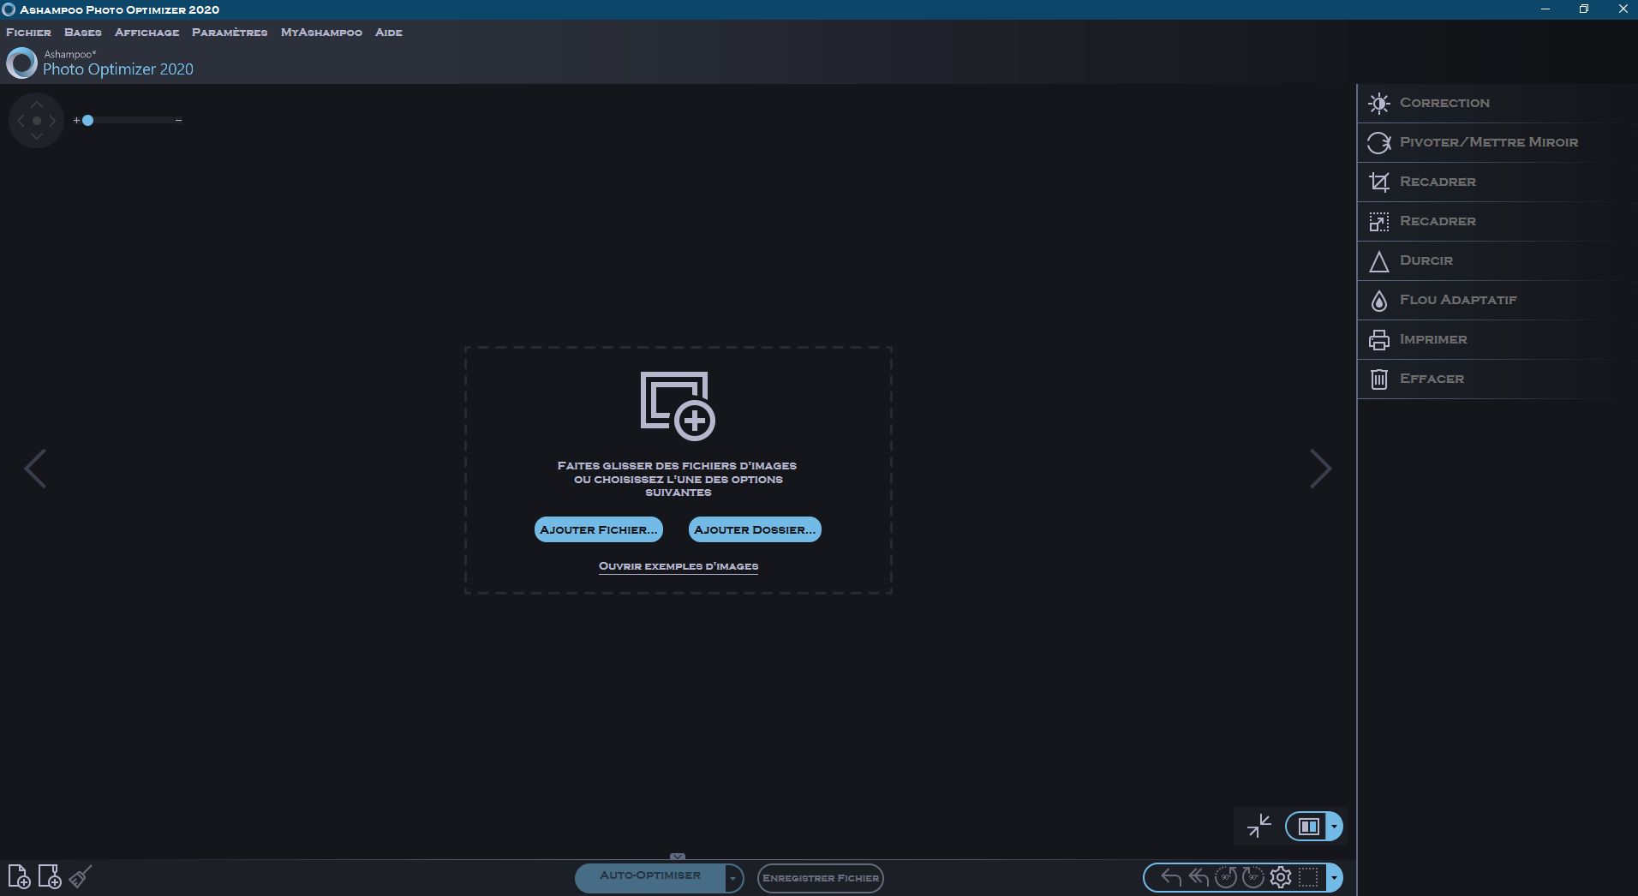Toggle the fit-to-window shrink arrows

1258,826
